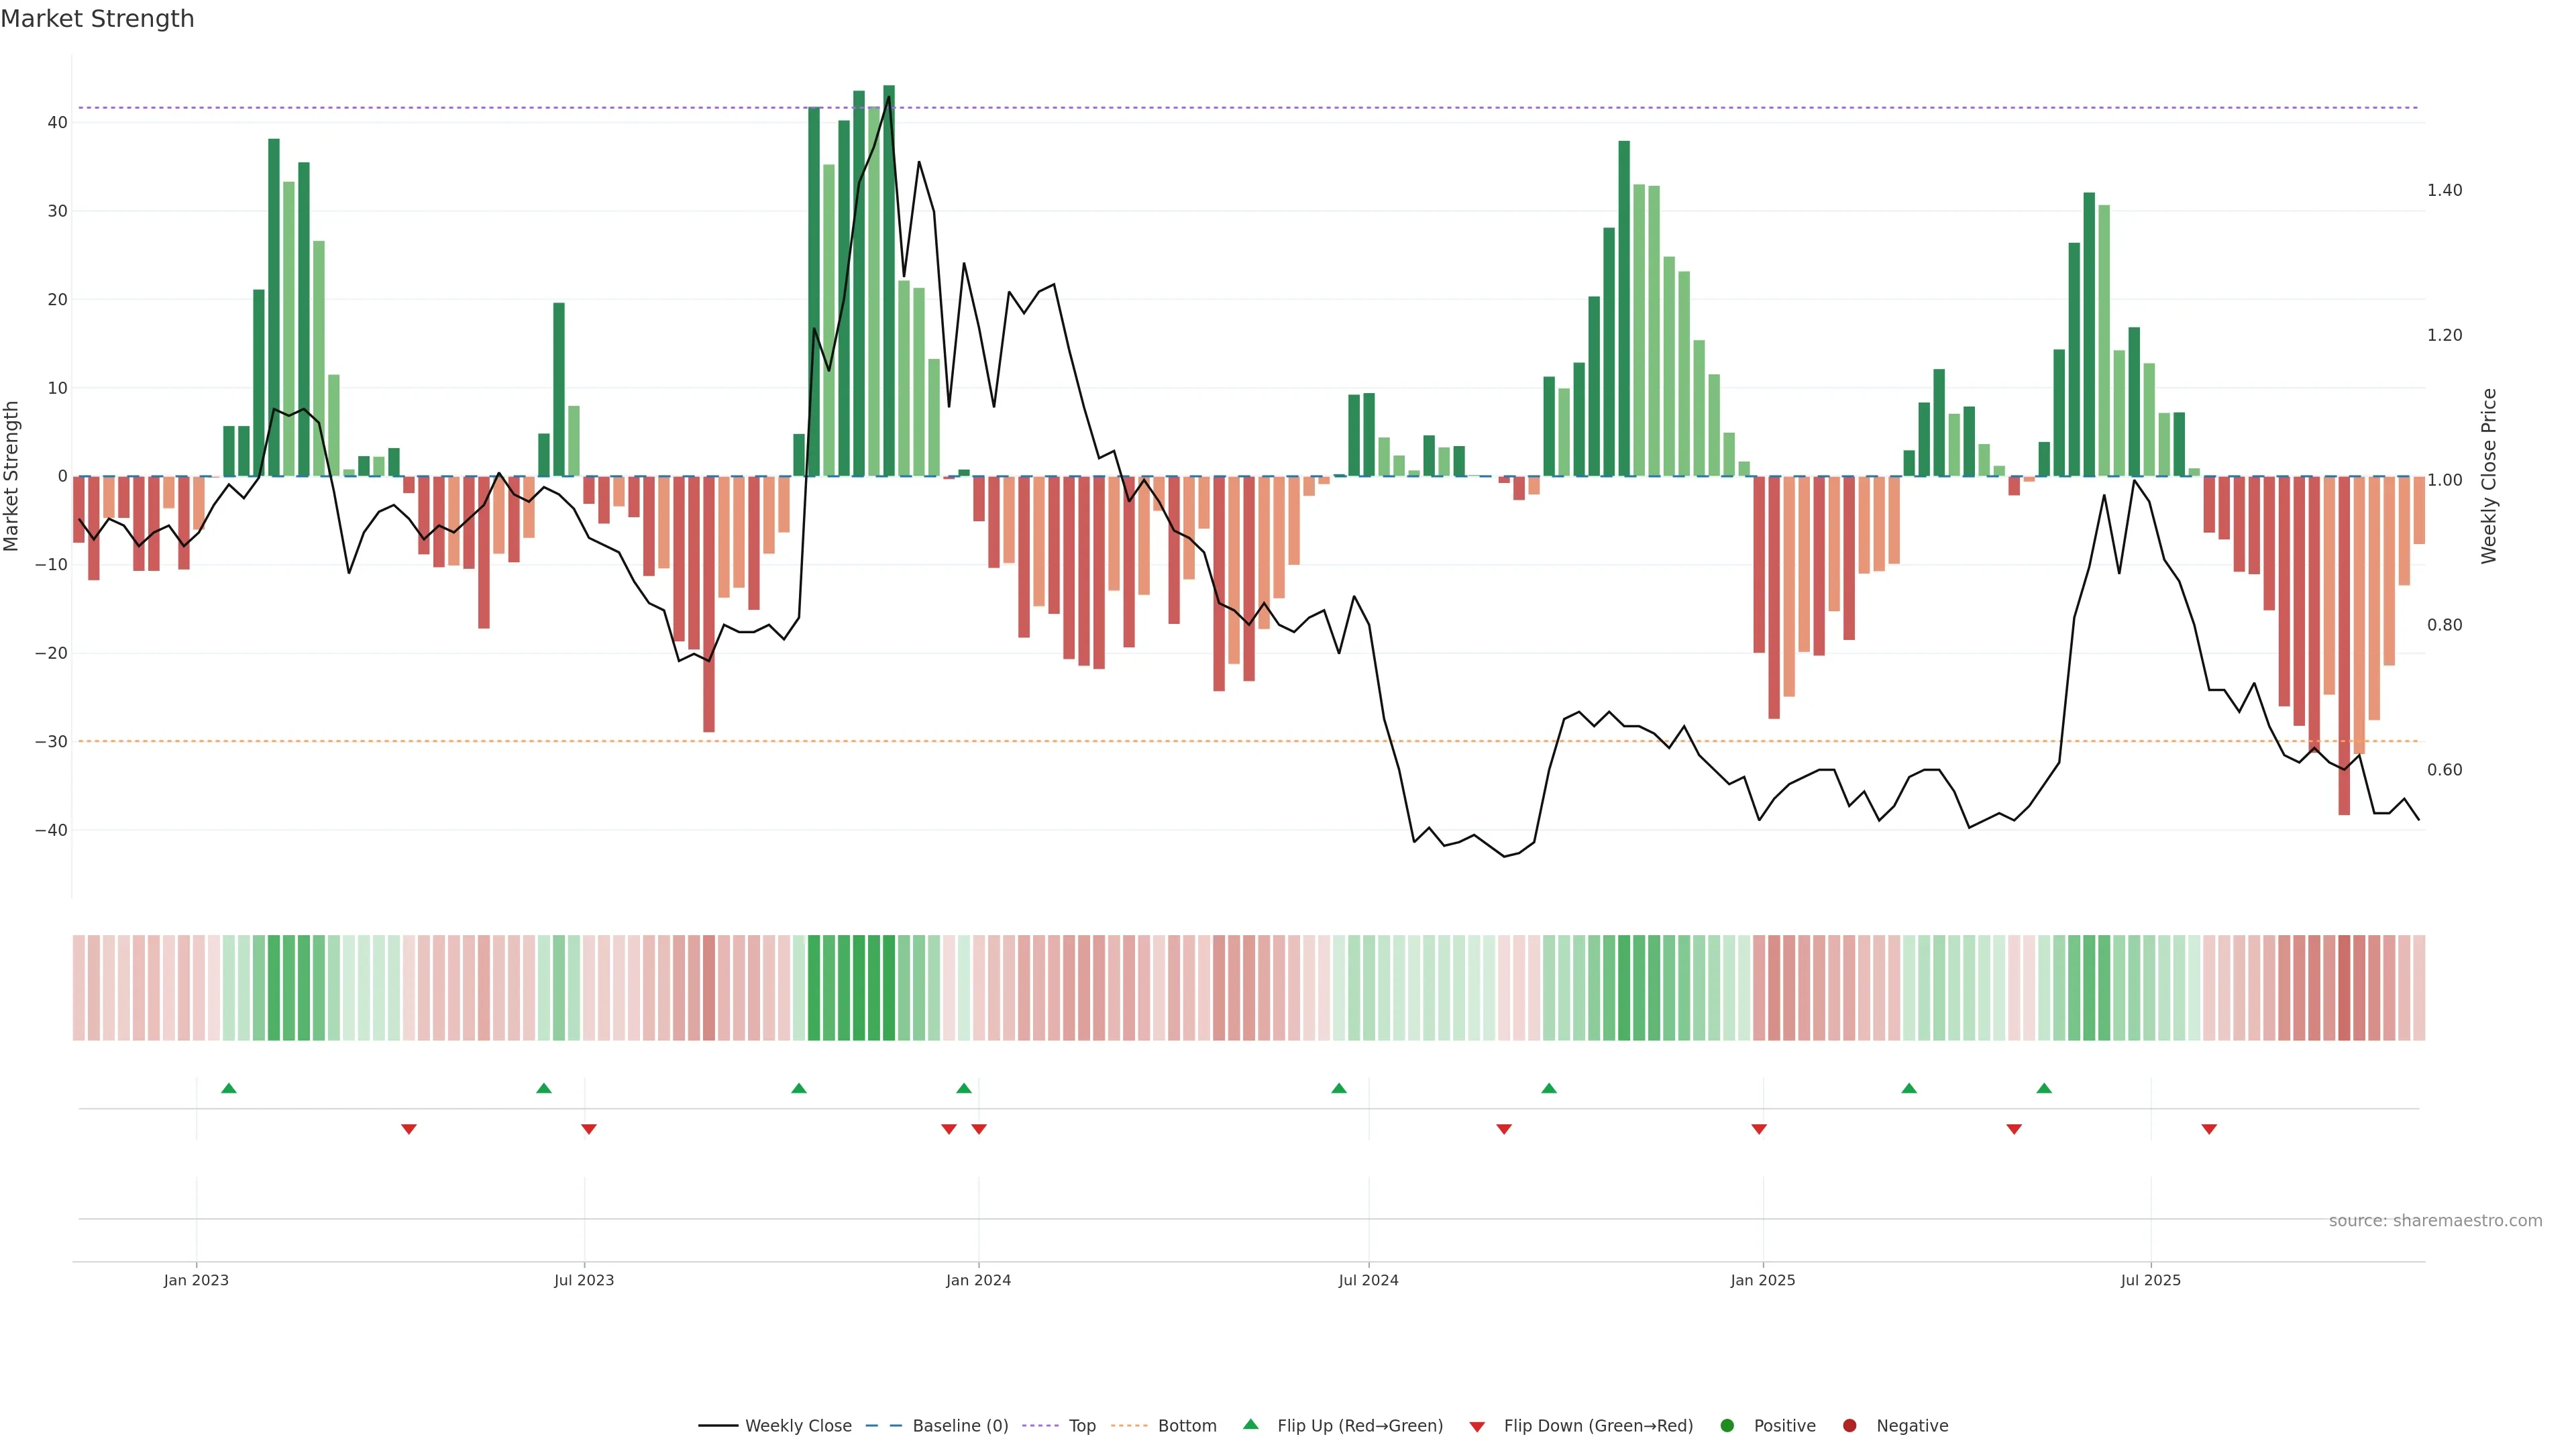Click the red flip-down triangle right after Jul 2023
The height and width of the screenshot is (1449, 2576).
click(589, 1129)
